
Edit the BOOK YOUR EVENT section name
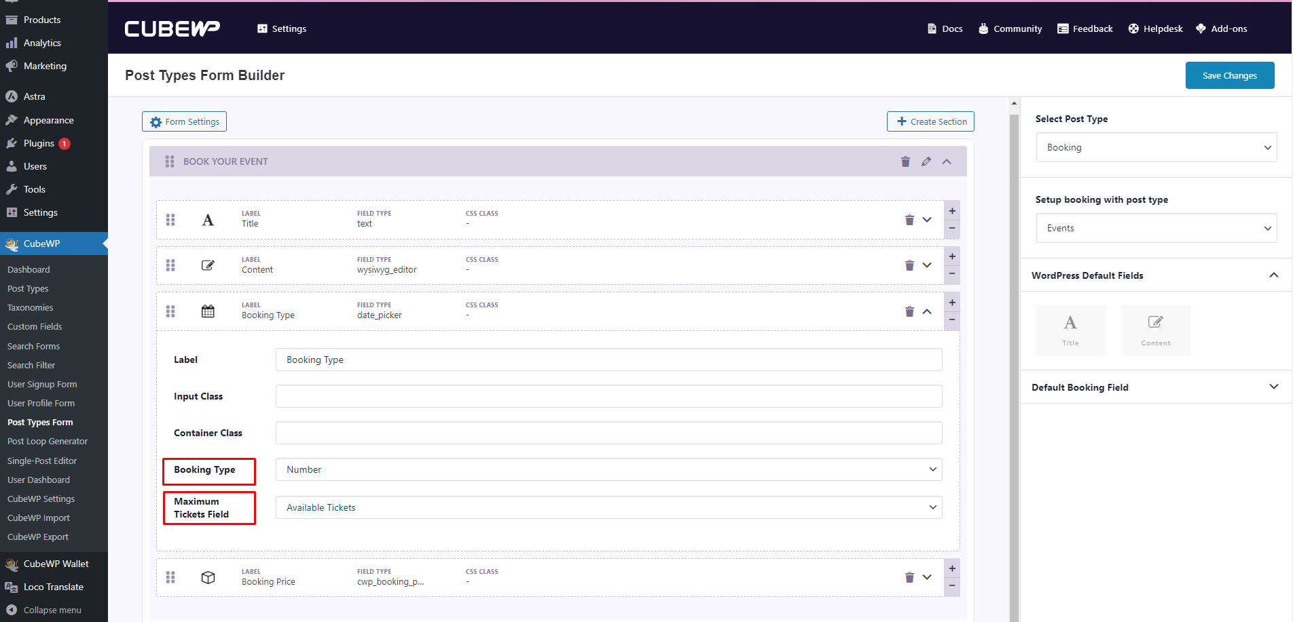(x=926, y=161)
